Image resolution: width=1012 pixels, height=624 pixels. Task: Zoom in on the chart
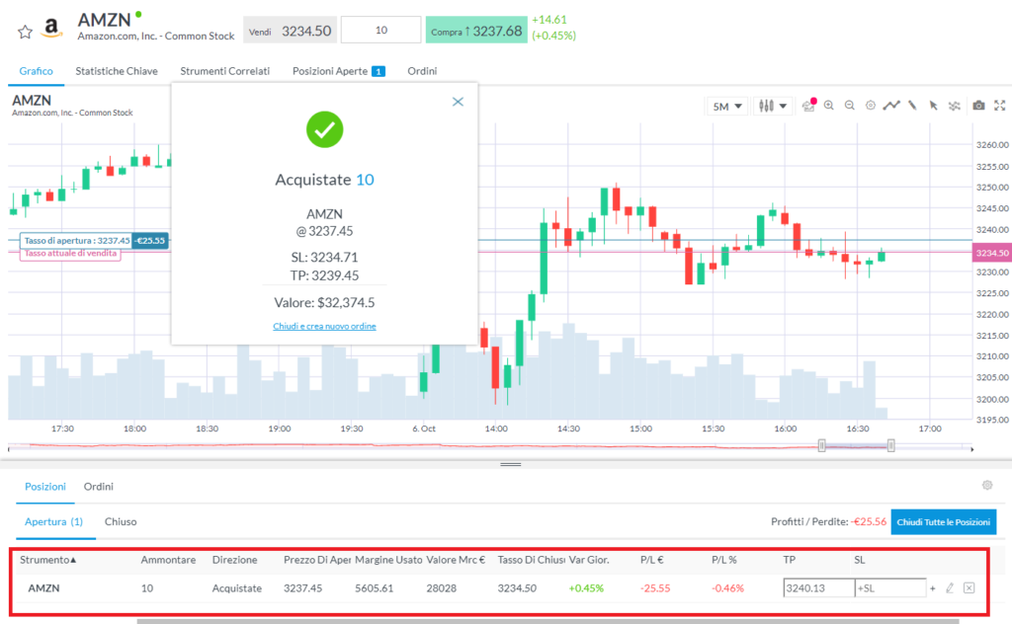tap(829, 105)
